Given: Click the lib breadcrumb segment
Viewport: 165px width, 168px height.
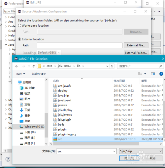Looking at the screenshot, I should 79,66.
